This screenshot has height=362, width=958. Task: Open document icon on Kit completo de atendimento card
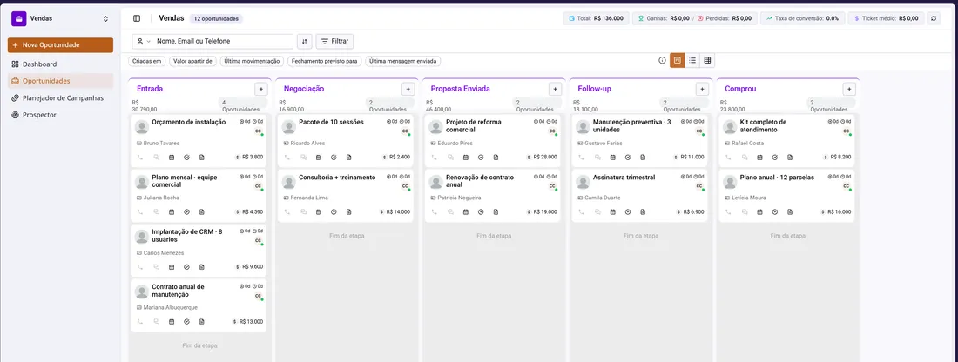point(789,157)
